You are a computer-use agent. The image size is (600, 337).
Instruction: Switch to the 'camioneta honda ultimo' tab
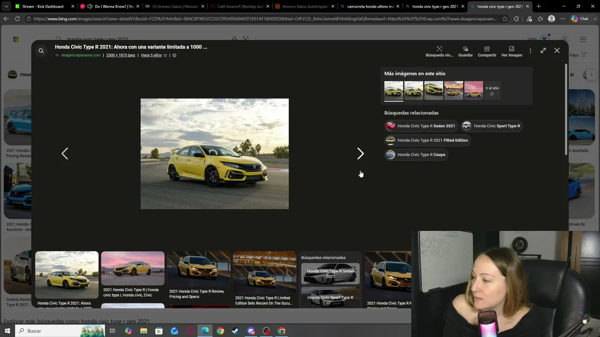(x=369, y=7)
